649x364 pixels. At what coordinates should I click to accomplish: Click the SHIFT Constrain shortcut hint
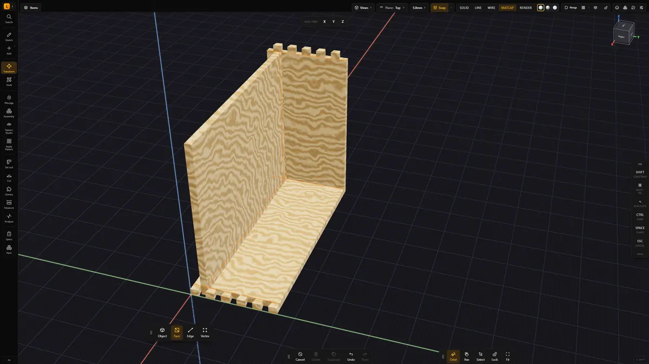tap(640, 174)
